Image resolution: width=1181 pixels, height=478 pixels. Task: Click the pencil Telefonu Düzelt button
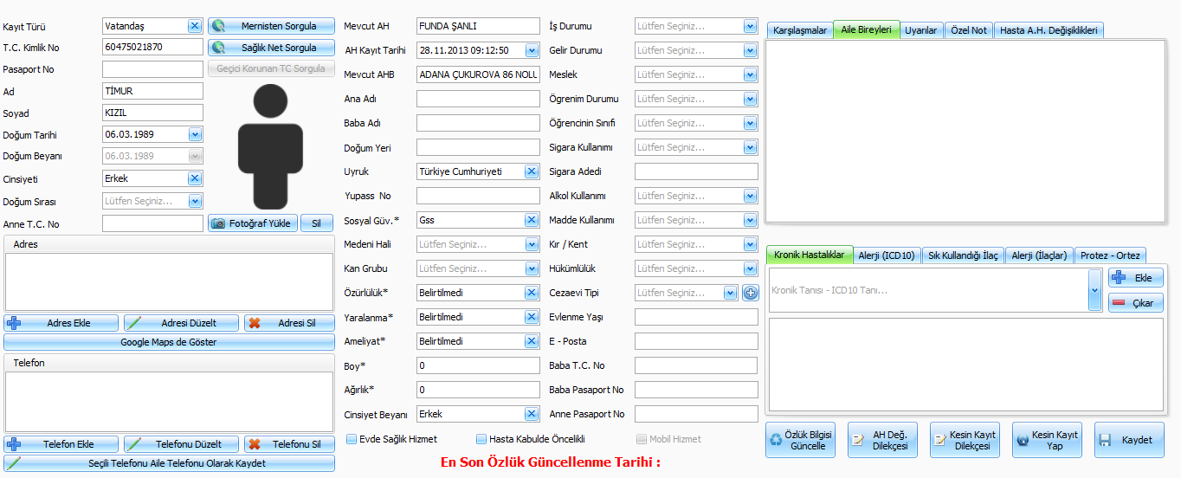[180, 444]
